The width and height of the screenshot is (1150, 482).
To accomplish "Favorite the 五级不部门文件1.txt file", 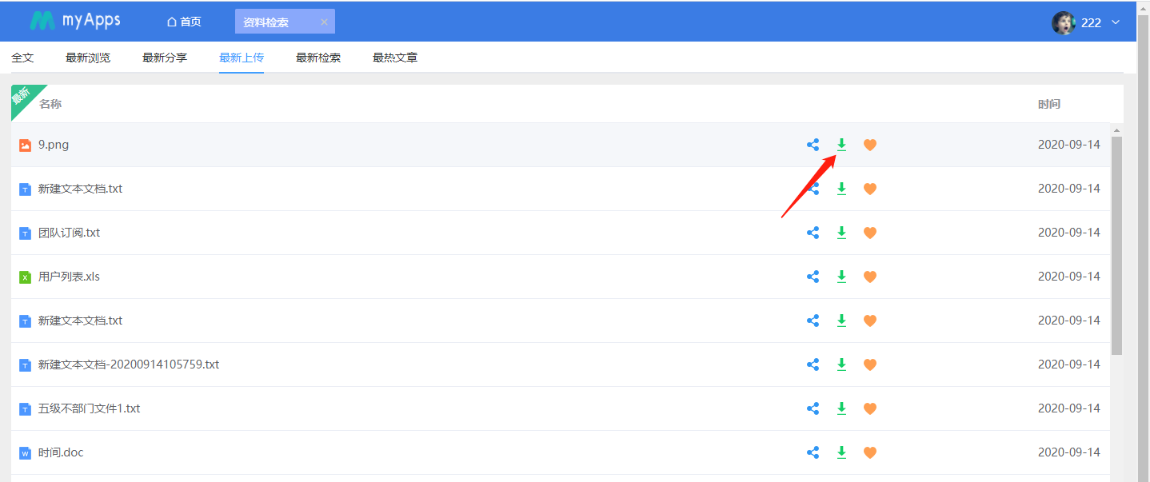I will point(870,408).
